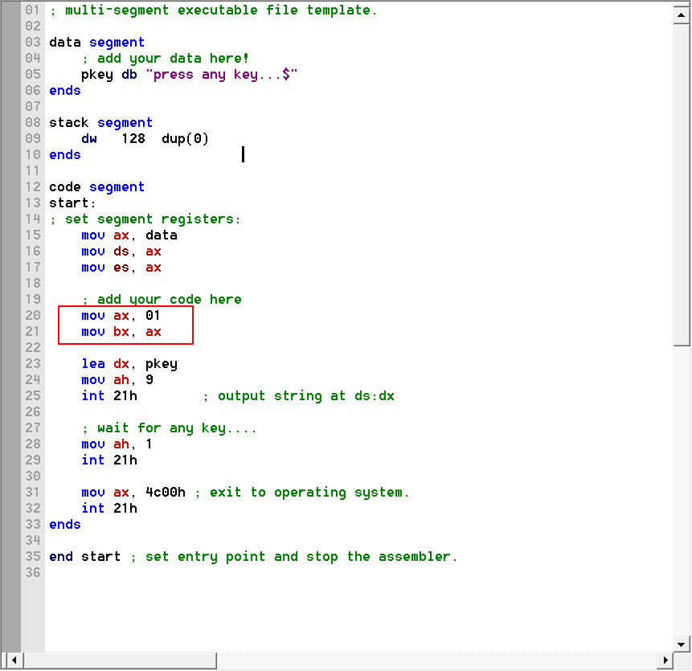The height and width of the screenshot is (671, 692).
Task: Click line number 22 in the gutter
Action: 33,348
